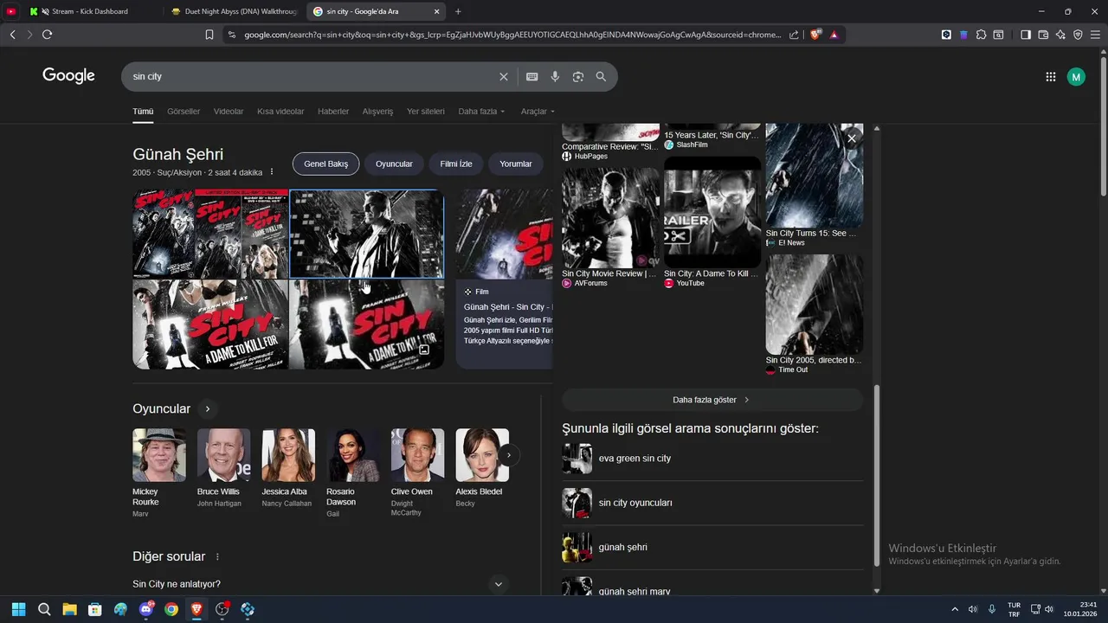Reload the current page
Screen dimensions: 1108x623
tap(47, 35)
